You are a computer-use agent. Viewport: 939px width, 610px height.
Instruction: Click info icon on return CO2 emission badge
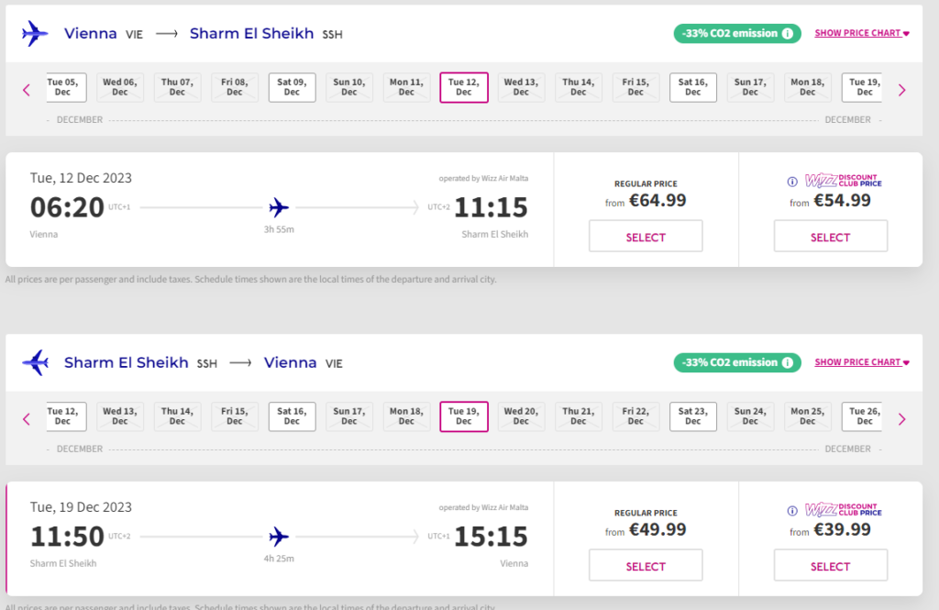[787, 362]
